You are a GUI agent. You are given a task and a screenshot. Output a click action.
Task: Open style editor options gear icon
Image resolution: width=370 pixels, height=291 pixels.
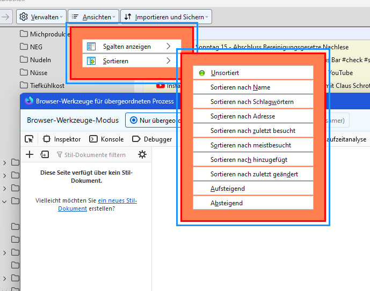(142, 155)
